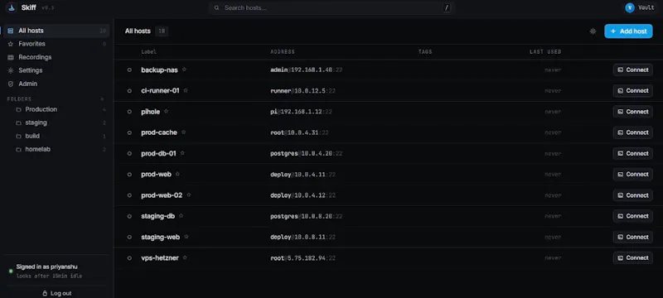Click the status circle for ci-runner-01
This screenshot has height=298, width=663.
(129, 91)
